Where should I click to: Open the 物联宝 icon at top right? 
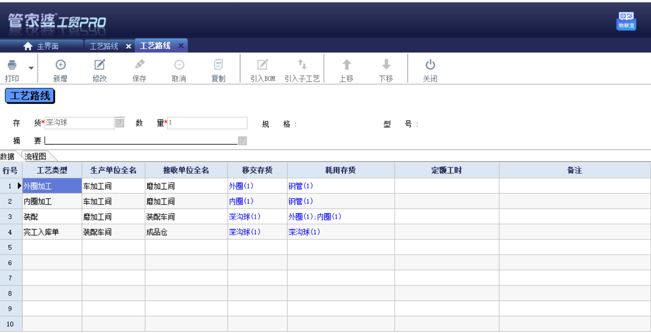coord(626,21)
